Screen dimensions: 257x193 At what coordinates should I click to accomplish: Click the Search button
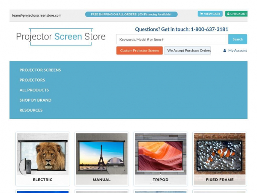(x=237, y=39)
